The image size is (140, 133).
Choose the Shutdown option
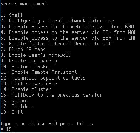[17, 106]
